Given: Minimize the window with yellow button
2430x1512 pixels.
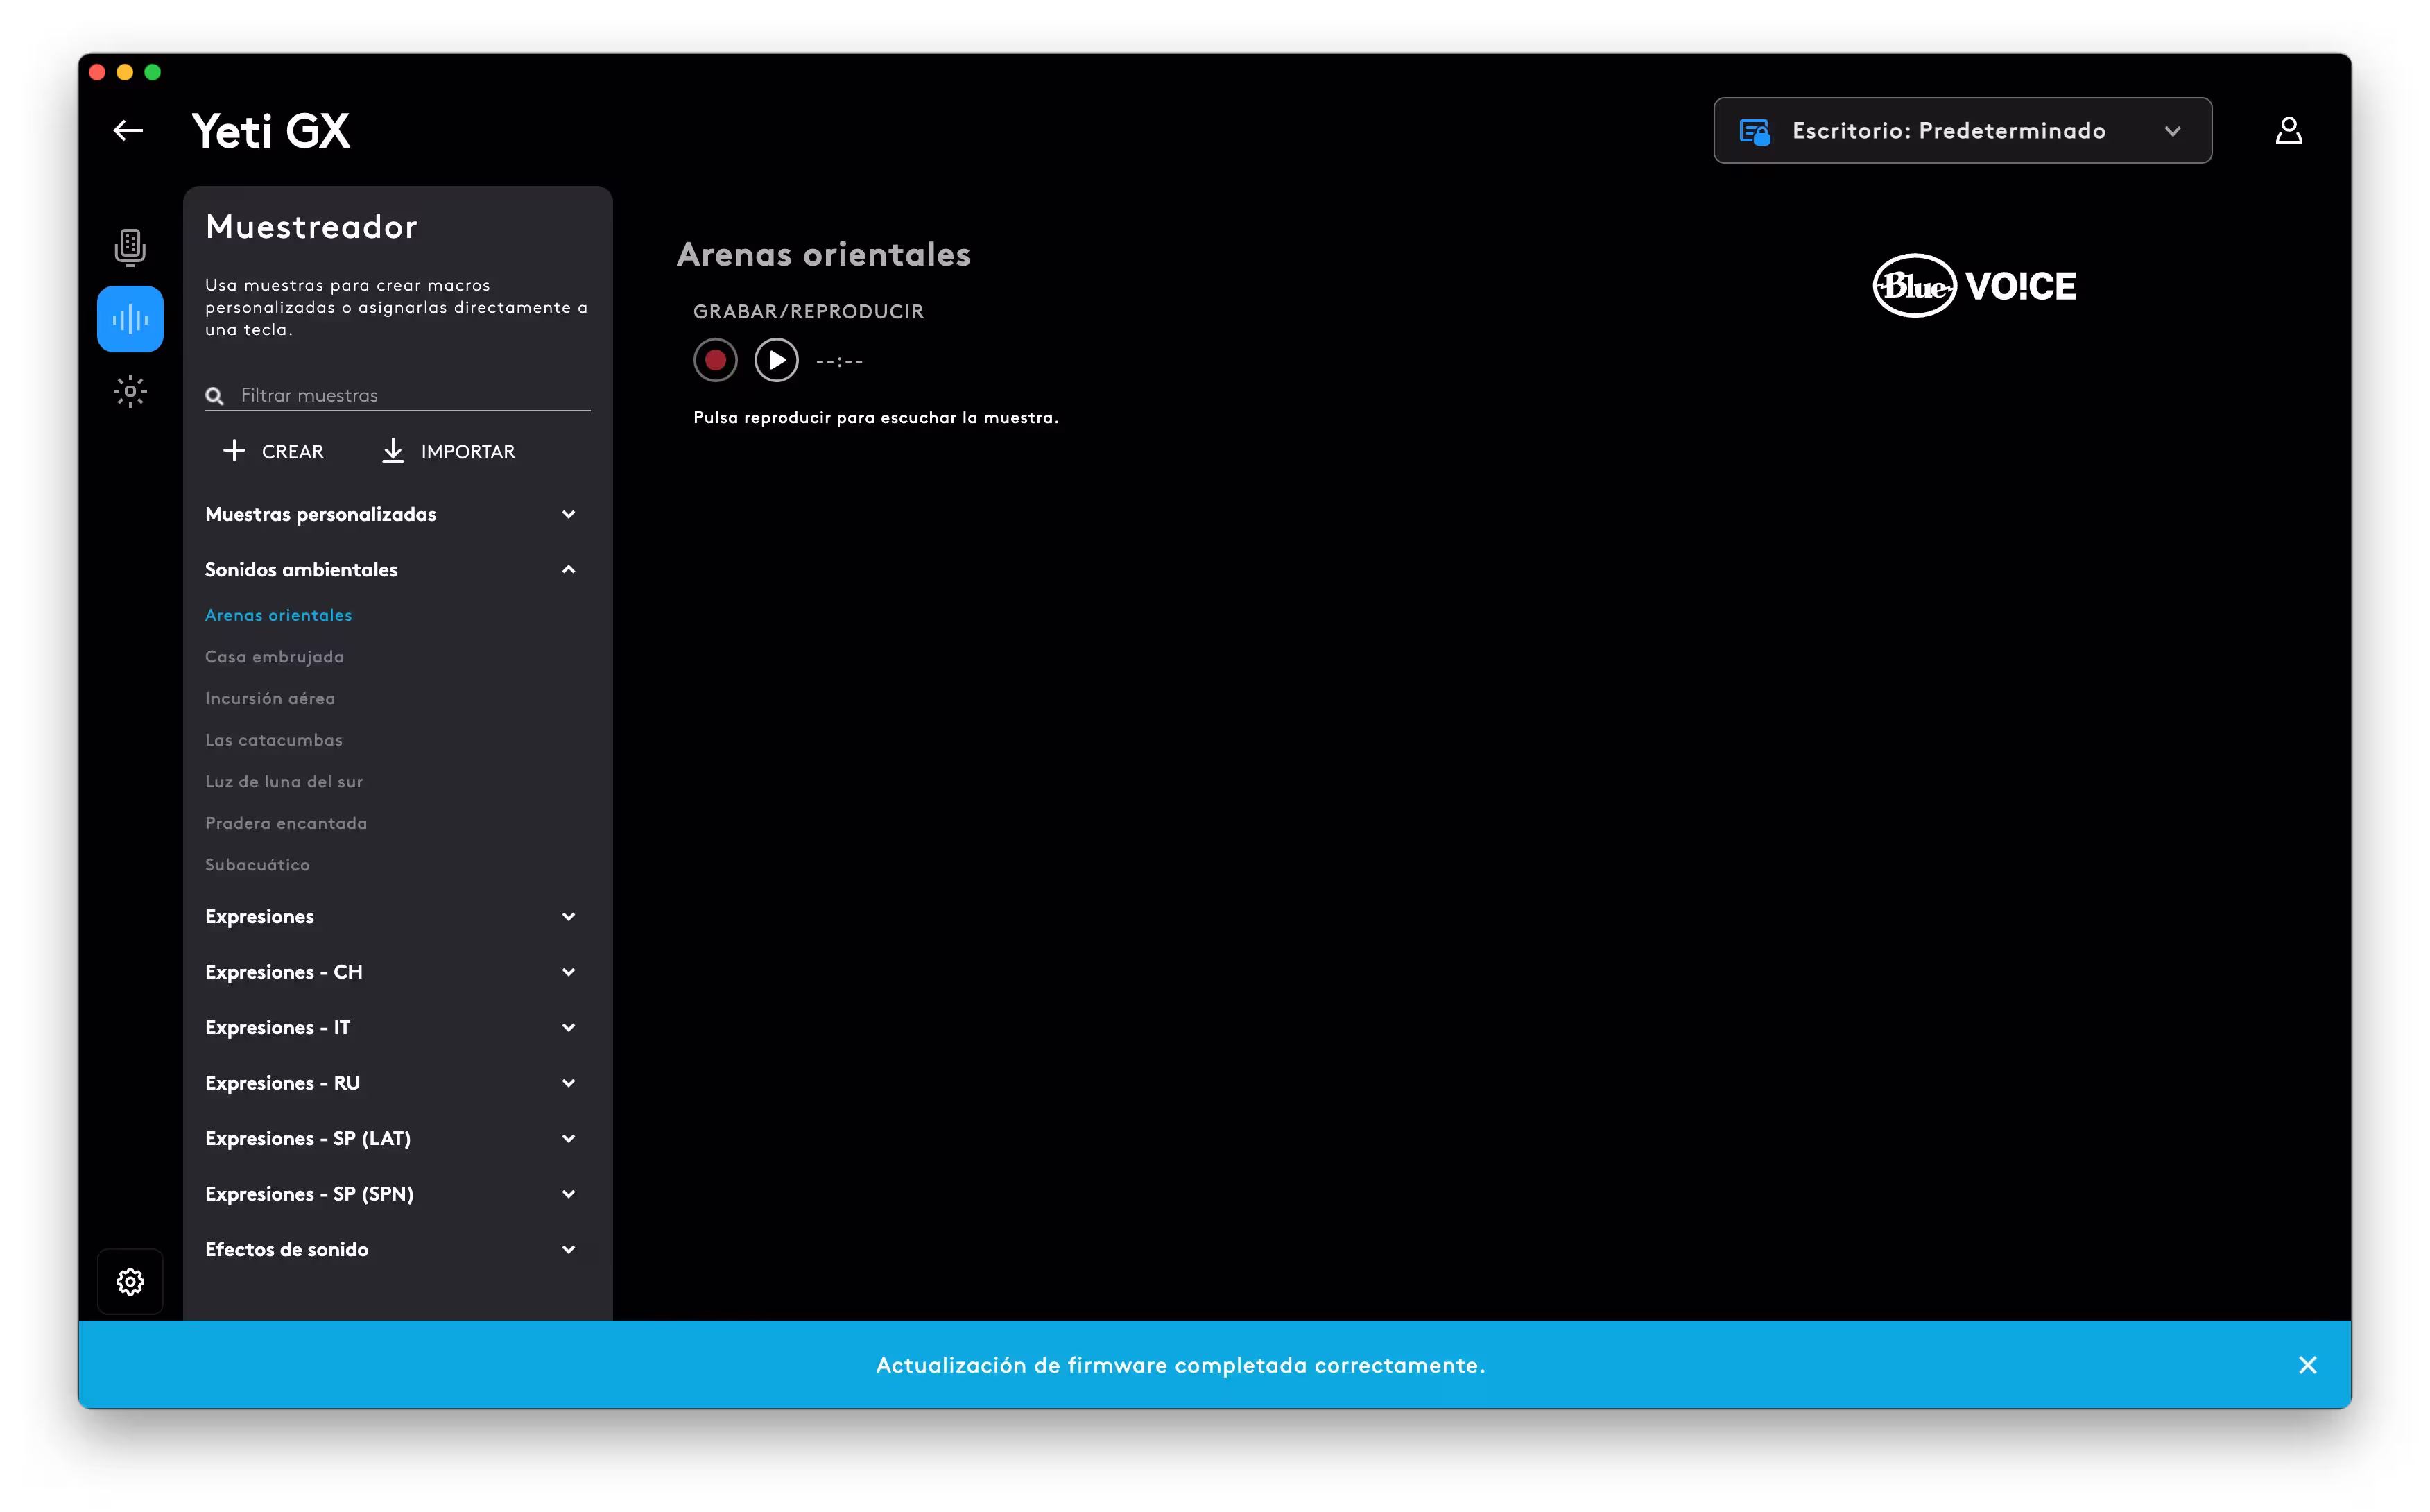Looking at the screenshot, I should (x=125, y=72).
